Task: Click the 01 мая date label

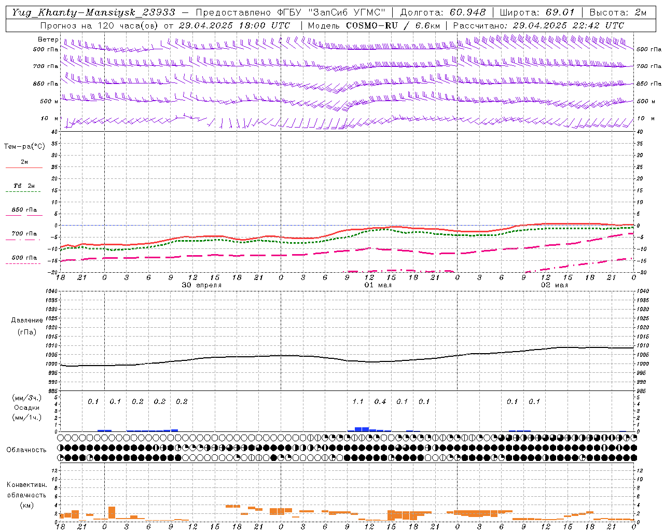Action: click(378, 285)
